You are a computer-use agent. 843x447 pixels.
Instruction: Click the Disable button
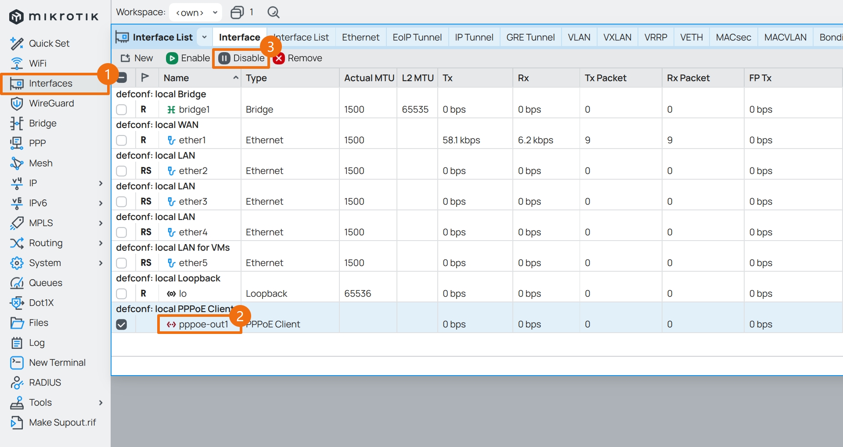pyautogui.click(x=241, y=58)
